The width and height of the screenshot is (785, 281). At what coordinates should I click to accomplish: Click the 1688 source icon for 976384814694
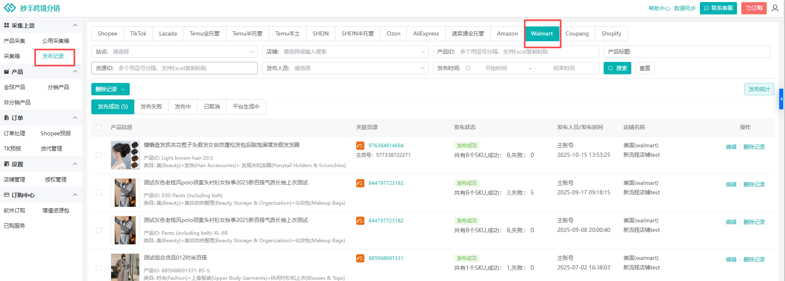pos(360,146)
